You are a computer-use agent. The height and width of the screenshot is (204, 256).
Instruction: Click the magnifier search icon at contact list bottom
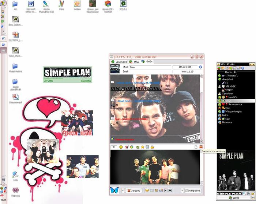point(244,193)
